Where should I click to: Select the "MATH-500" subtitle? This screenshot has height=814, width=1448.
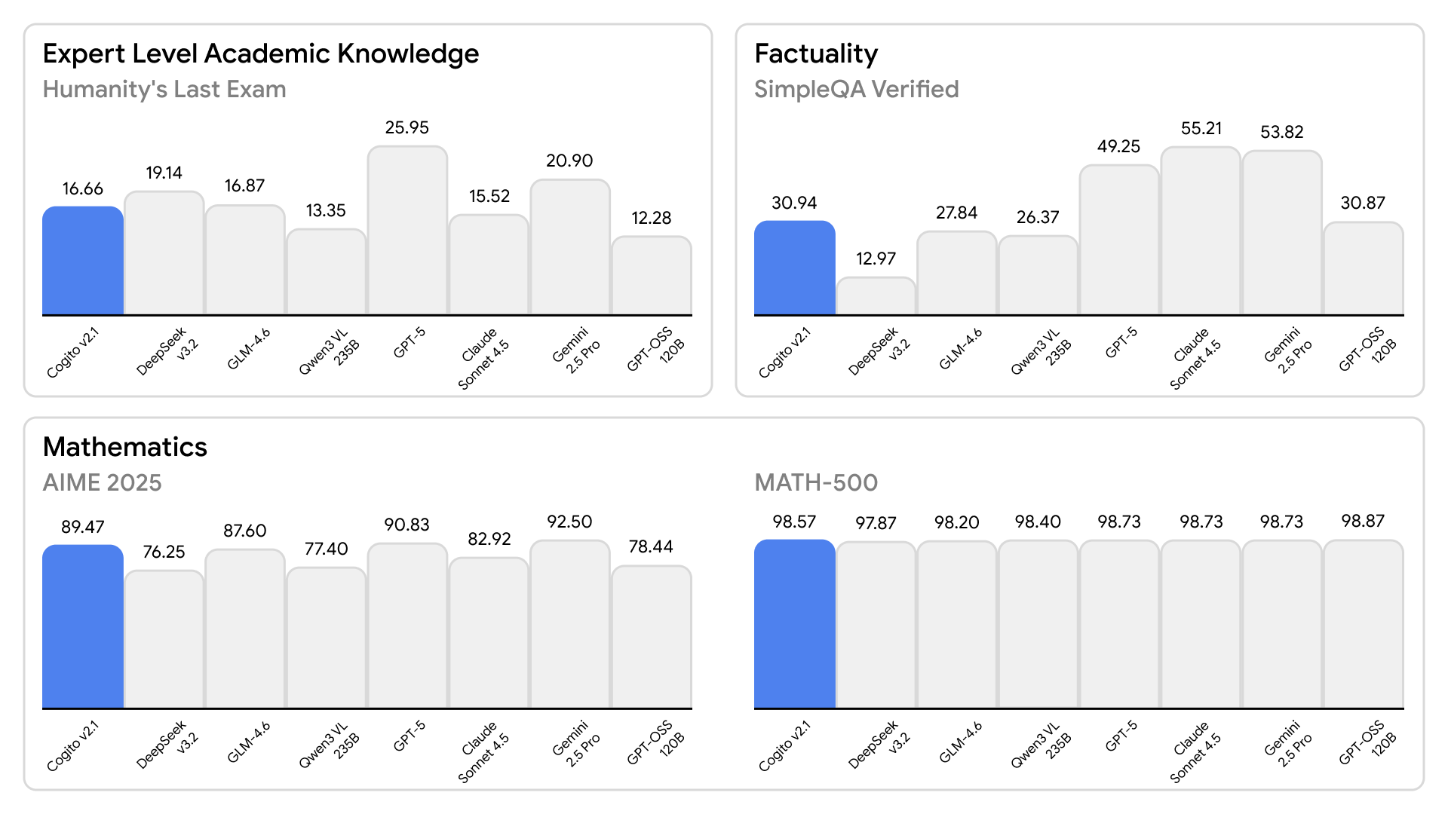tap(816, 482)
